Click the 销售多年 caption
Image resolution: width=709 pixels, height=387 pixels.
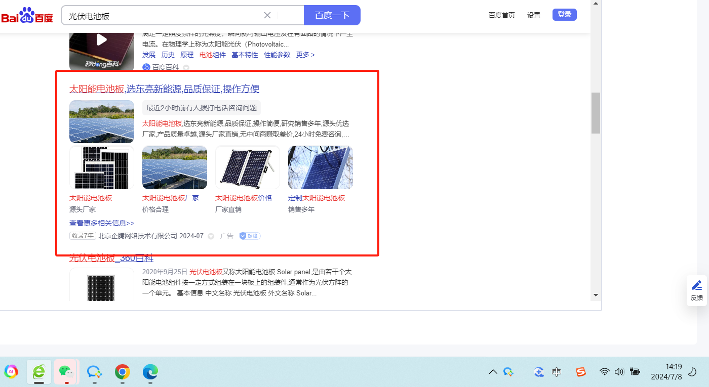(301, 209)
